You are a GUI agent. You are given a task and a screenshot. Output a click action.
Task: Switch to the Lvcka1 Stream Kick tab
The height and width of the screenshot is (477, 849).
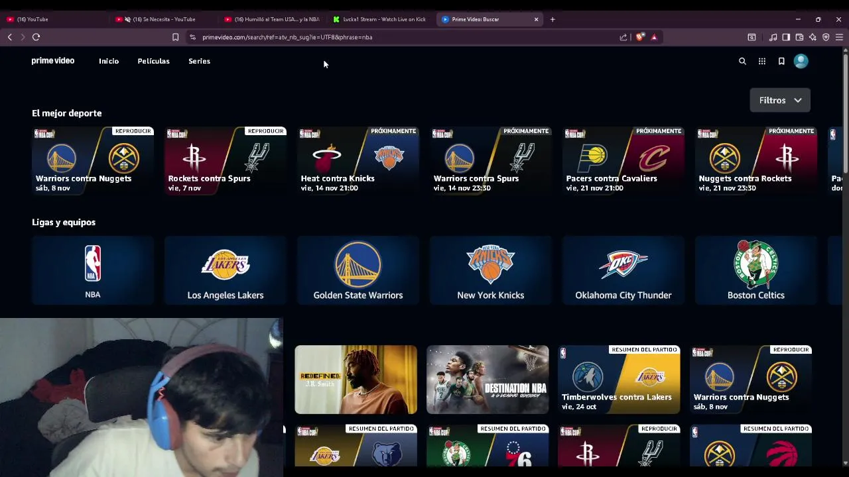[x=381, y=19]
